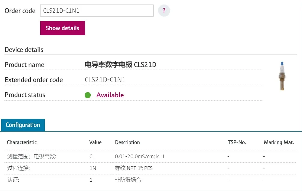Click the 测量范围 characteristic row
Viewport: 302px width, 191px height.
pos(151,156)
